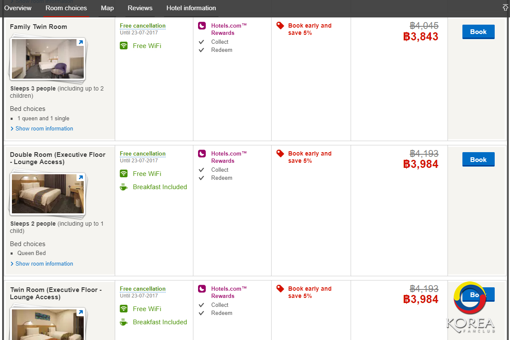This screenshot has width=510, height=340.
Task: Open the Hotel information tab
Action: pos(191,8)
